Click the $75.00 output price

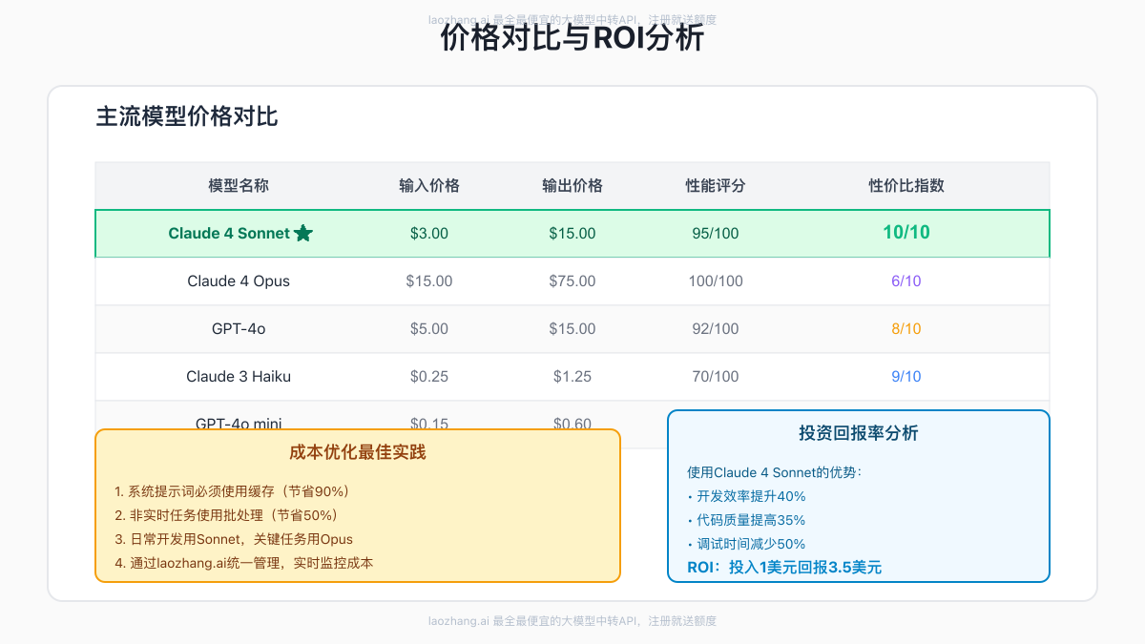(572, 281)
